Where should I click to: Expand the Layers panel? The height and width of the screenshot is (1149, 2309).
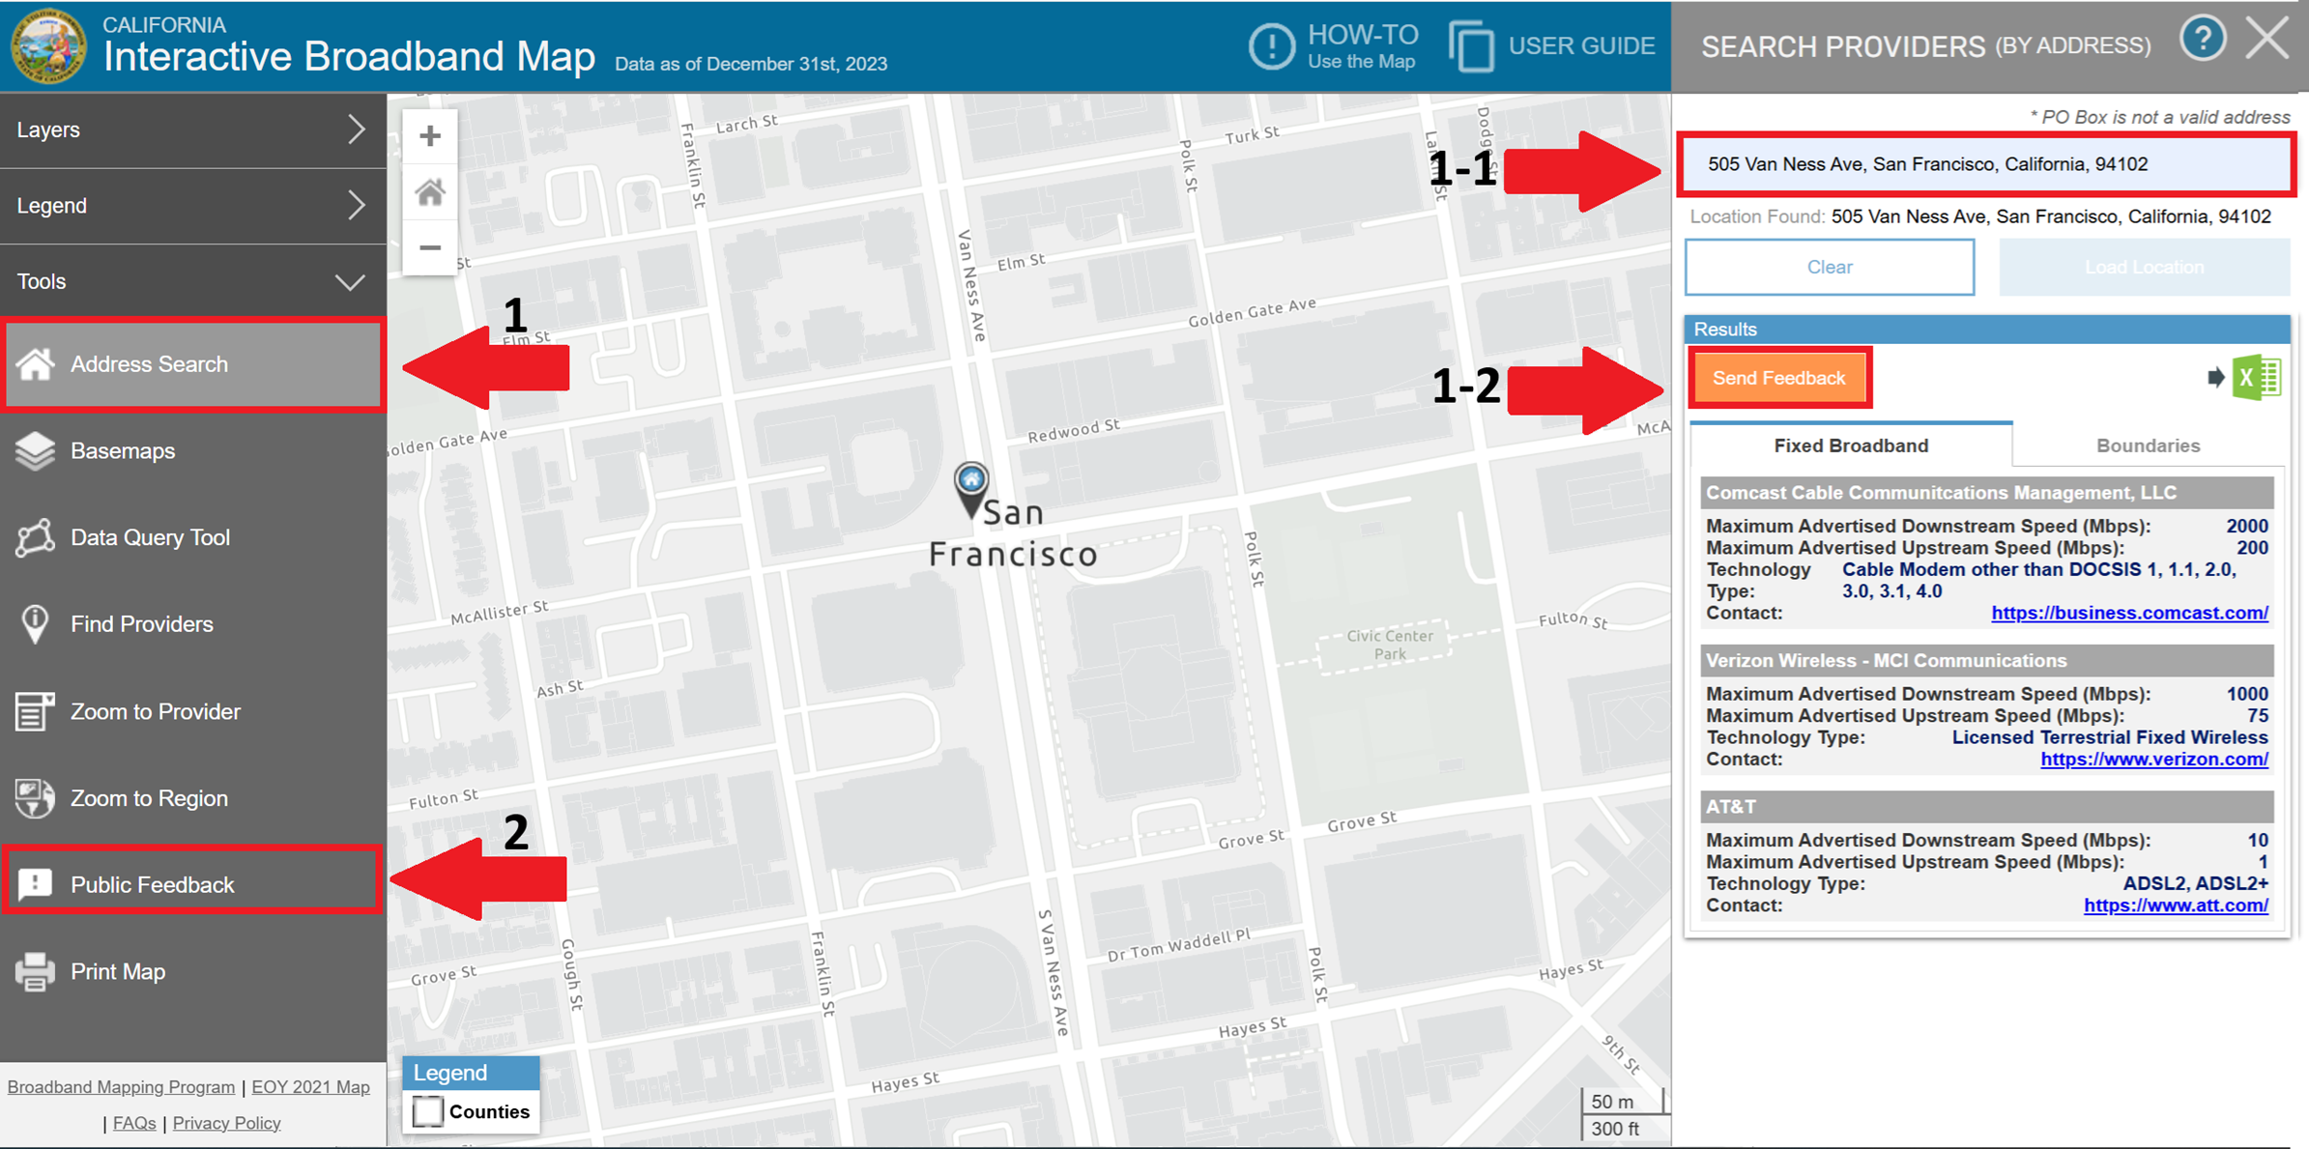click(192, 129)
